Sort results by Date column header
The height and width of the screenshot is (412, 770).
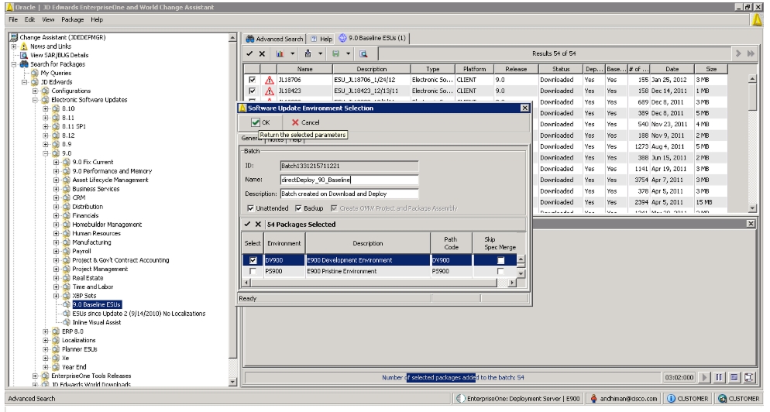(x=672, y=69)
